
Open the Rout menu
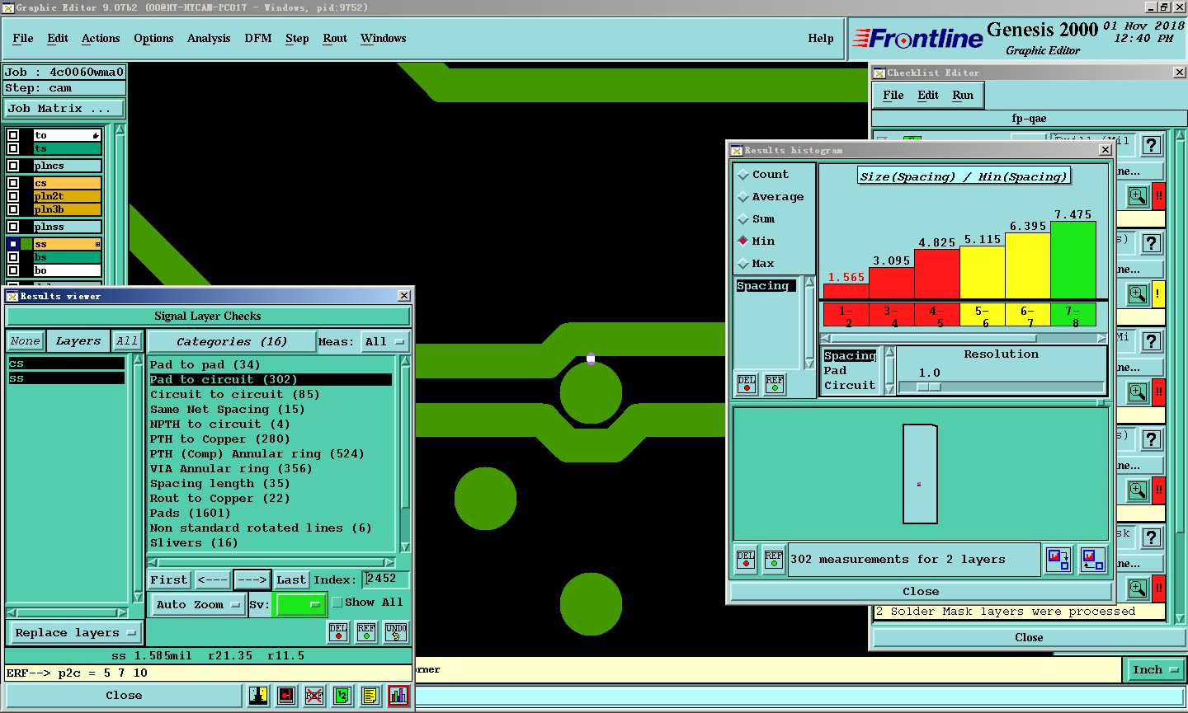pos(335,39)
